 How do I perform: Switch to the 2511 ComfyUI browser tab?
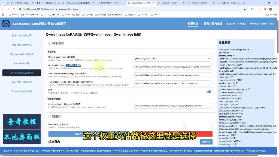click(x=50, y=3)
